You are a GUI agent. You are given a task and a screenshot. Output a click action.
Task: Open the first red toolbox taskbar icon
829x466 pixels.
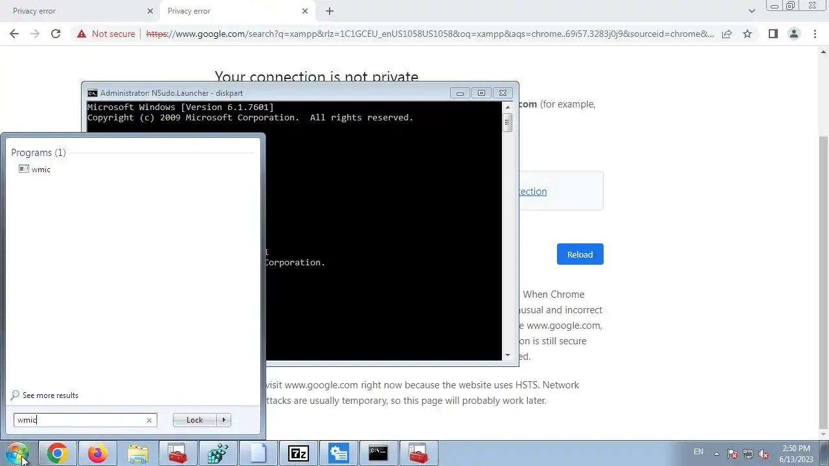(x=177, y=454)
